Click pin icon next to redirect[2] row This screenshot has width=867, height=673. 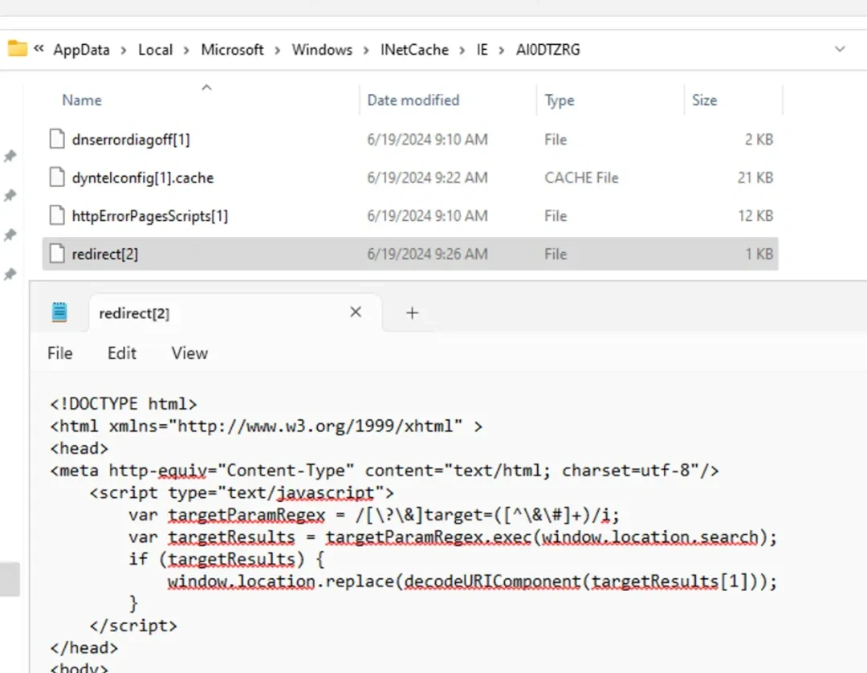(x=10, y=275)
